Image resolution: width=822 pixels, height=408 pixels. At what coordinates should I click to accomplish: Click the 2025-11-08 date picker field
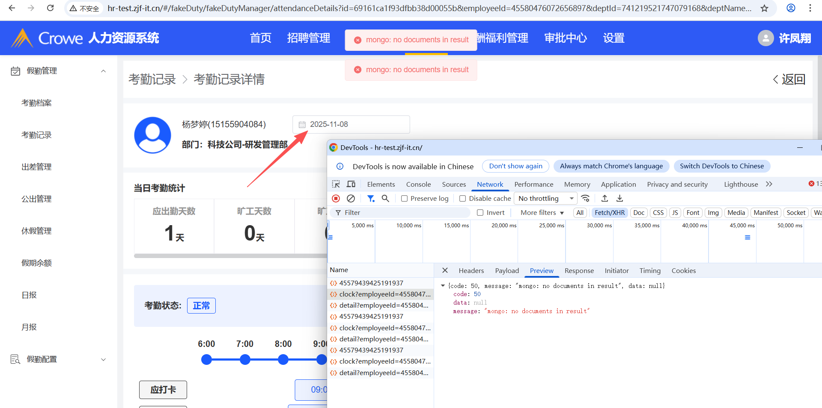coord(351,124)
